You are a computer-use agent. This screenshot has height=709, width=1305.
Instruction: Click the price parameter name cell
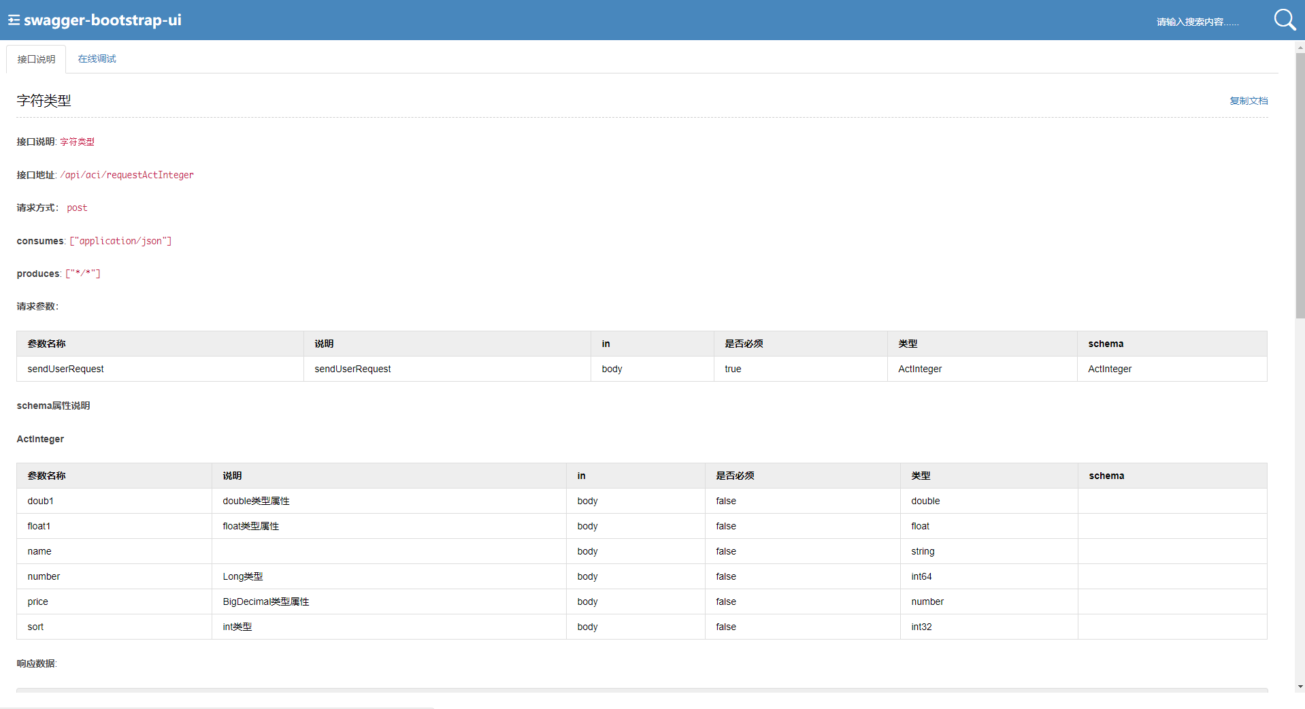tap(37, 601)
